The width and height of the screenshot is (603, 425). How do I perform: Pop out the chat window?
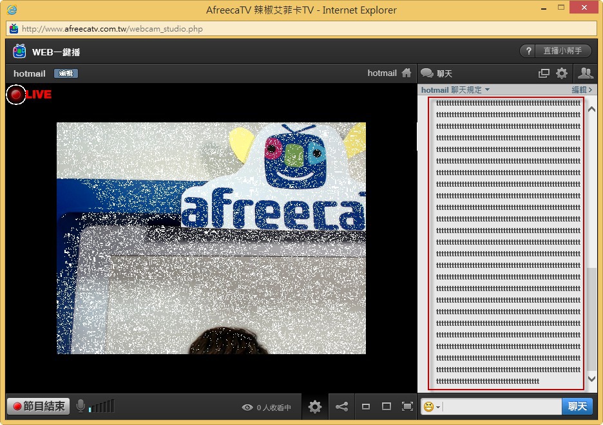[544, 73]
